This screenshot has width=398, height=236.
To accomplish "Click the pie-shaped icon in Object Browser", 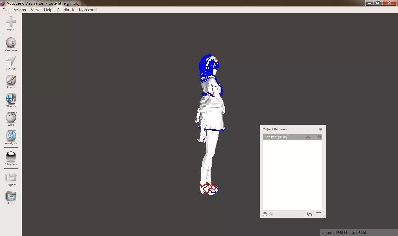I will pos(271,214).
